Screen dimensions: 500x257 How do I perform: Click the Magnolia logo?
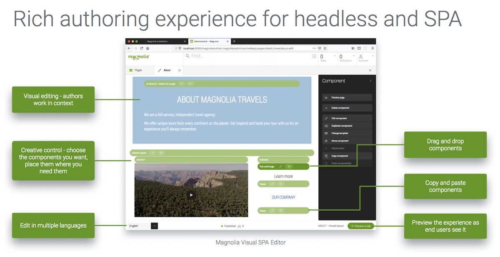(x=138, y=57)
